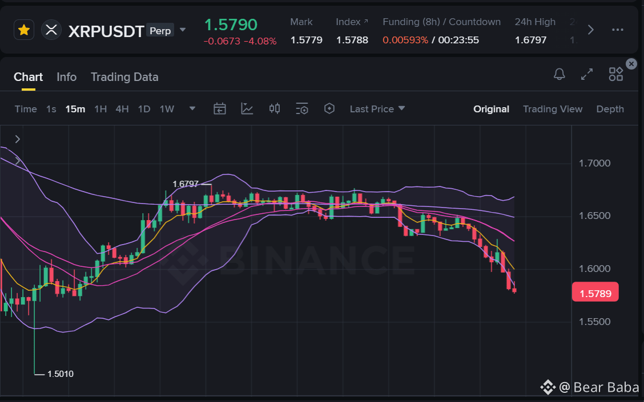Click the Index price value 1.5788

pos(352,40)
